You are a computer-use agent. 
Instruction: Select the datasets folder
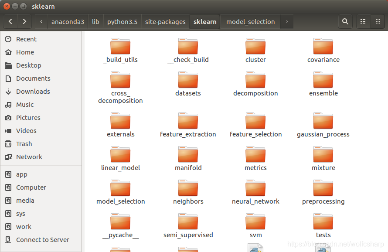(188, 84)
